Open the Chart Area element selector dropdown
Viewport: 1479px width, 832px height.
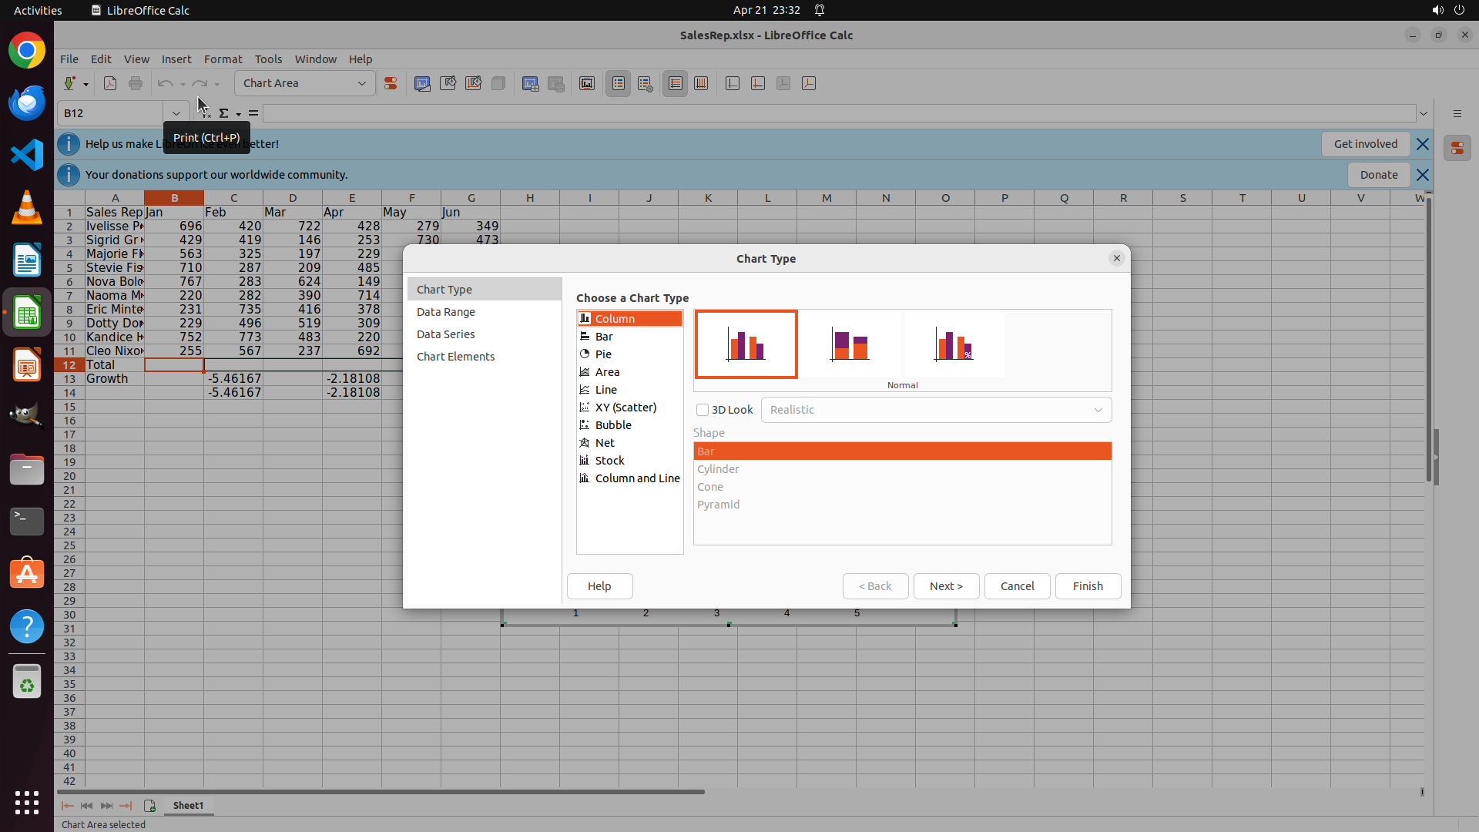coord(361,83)
